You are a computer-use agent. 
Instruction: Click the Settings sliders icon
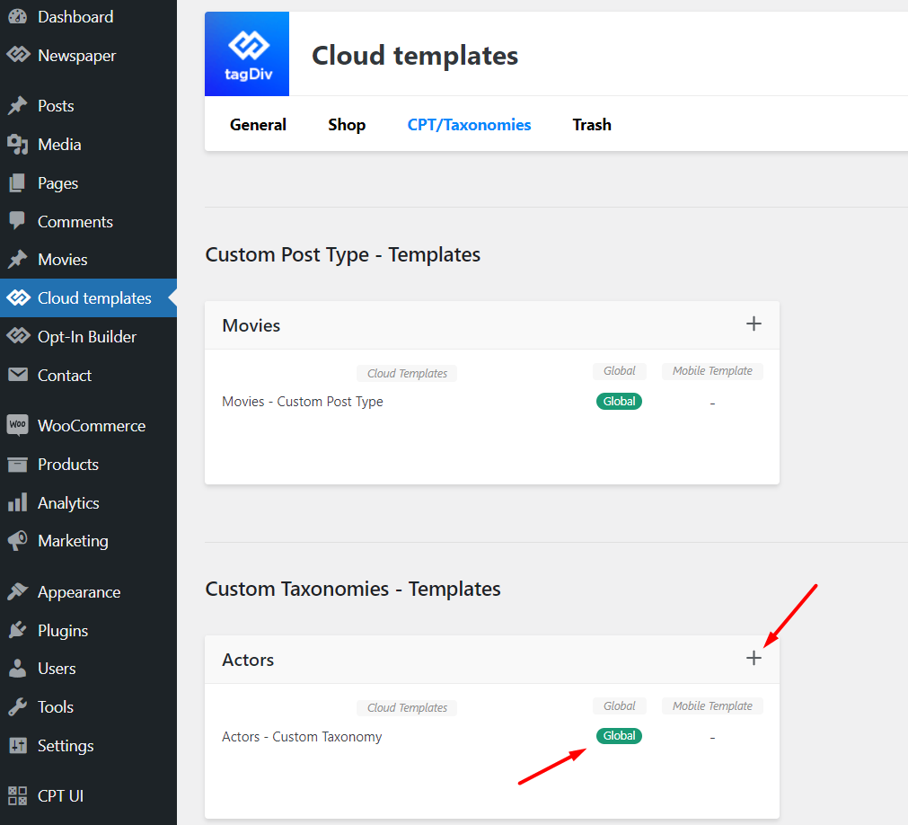pyautogui.click(x=17, y=745)
